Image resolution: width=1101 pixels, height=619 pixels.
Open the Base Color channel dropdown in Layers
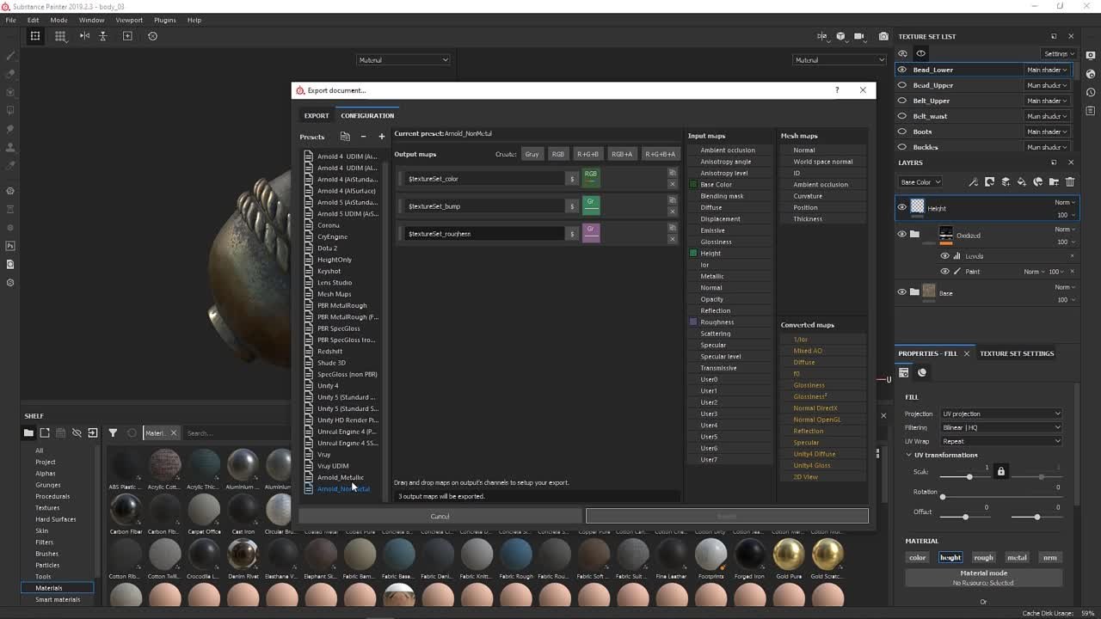pos(920,182)
